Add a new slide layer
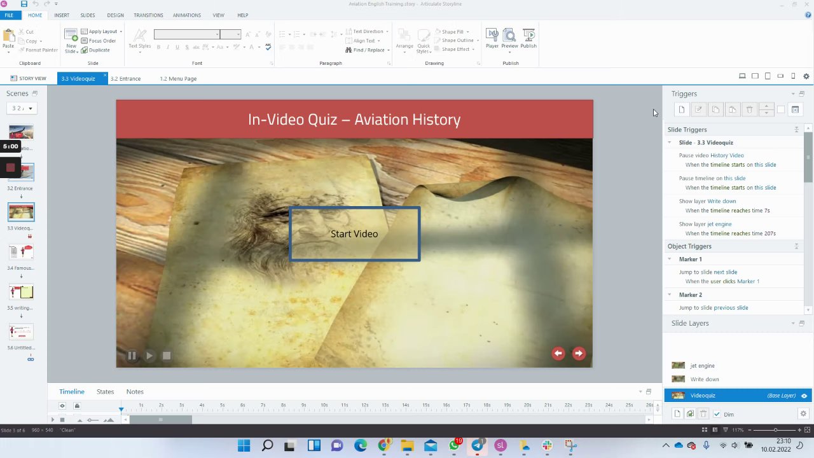814x458 pixels. (677, 414)
